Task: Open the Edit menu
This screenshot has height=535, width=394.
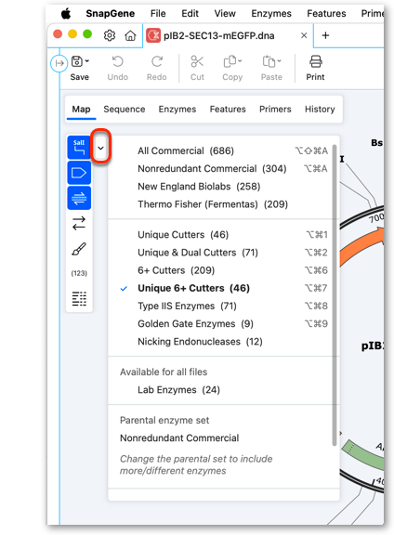Action: [x=190, y=13]
